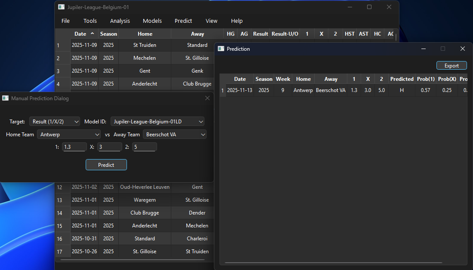Click the odds X input field
This screenshot has height=270, width=473.
109,147
